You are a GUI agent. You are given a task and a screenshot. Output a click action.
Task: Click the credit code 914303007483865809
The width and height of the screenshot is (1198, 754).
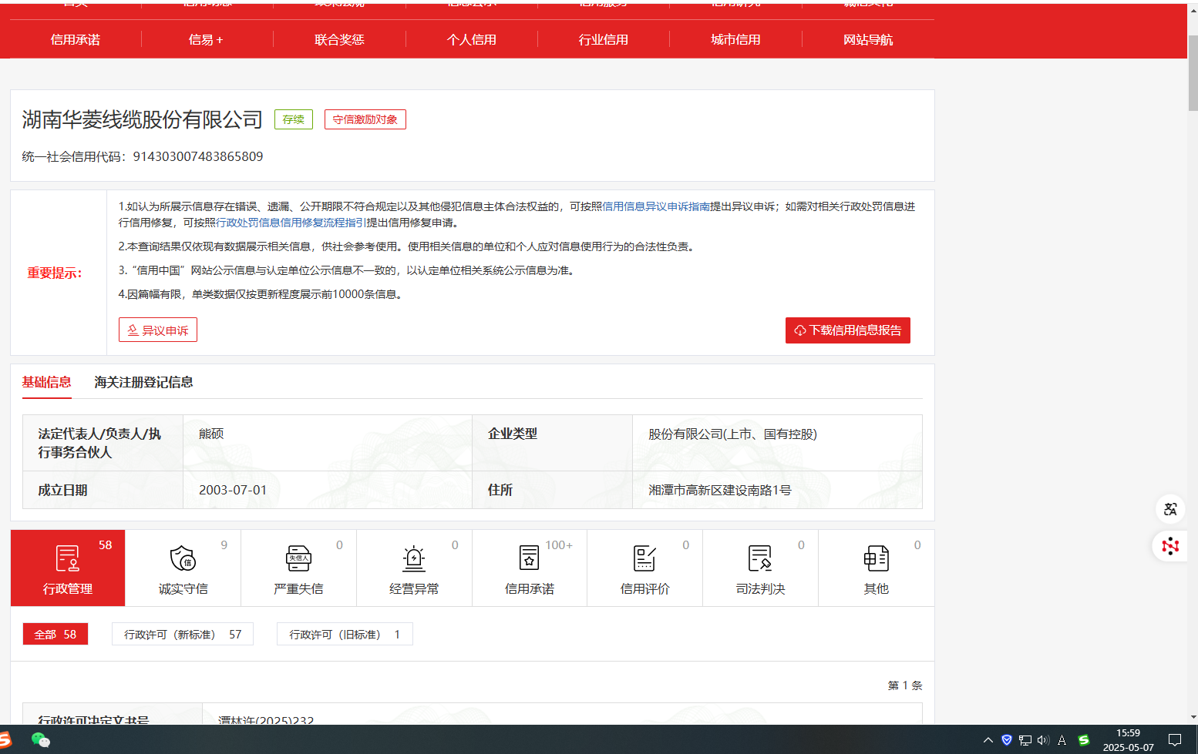click(x=198, y=156)
